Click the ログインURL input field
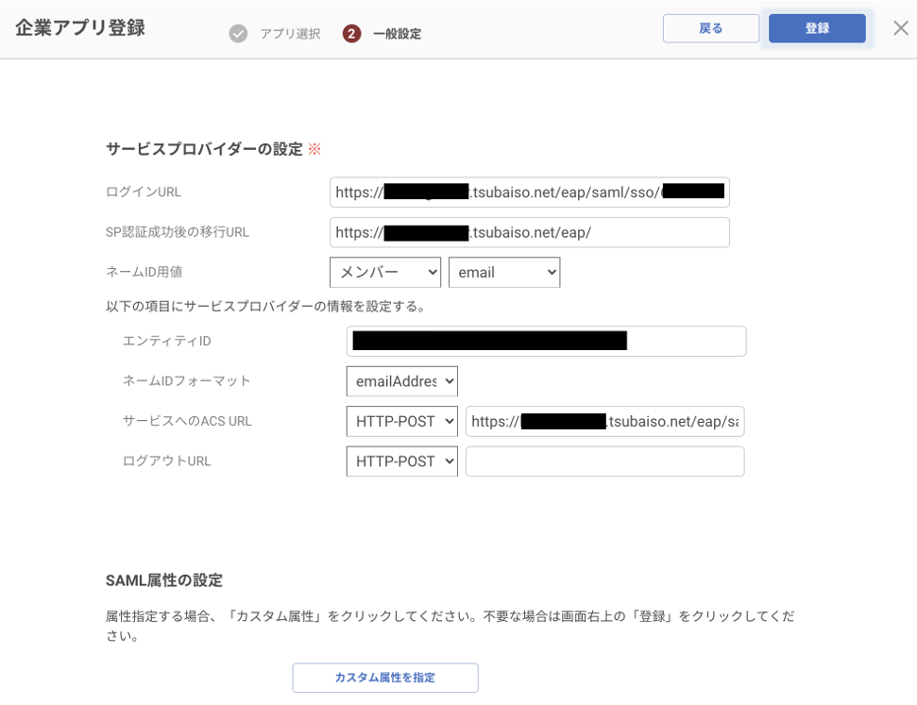917x705 pixels. (529, 193)
